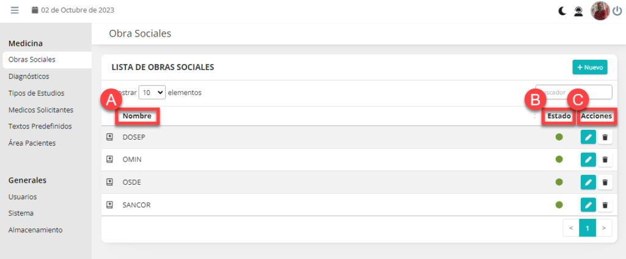
Task: Toggle the green status dot for OSDE
Action: coord(559,182)
